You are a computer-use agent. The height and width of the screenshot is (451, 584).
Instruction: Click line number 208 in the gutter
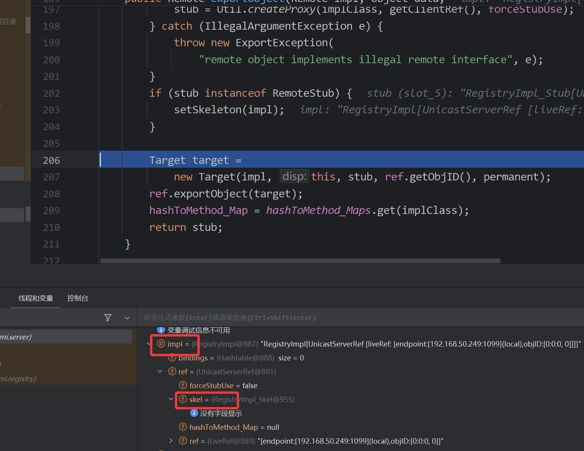(51, 194)
